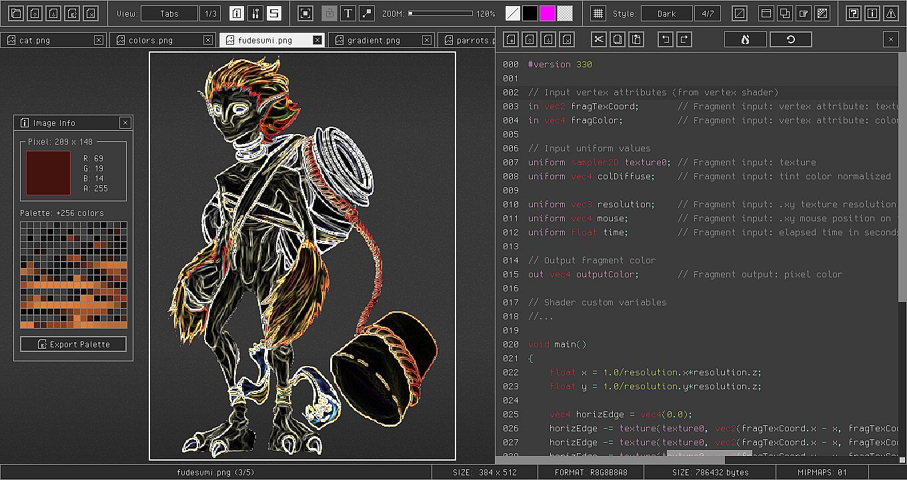Image resolution: width=907 pixels, height=480 pixels.
Task: Click the Export Palette button
Action: 73,344
